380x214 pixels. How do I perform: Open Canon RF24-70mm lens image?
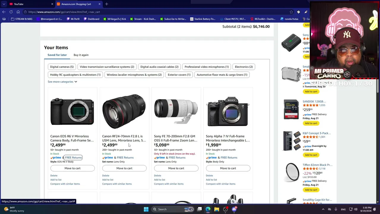click(x=124, y=111)
